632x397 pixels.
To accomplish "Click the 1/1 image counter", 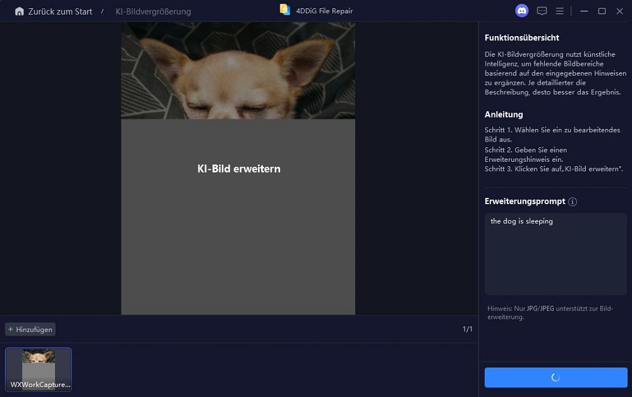I will 467,329.
